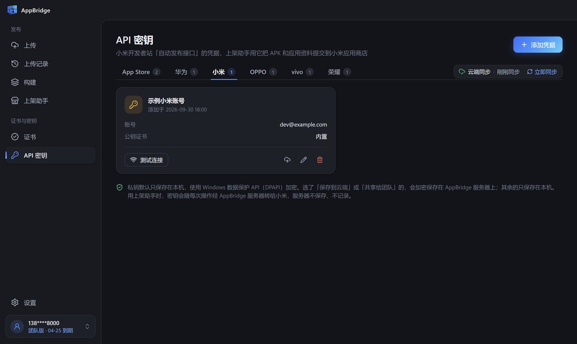Open 上传记录 upload history
This screenshot has width=577, height=344.
[51, 64]
